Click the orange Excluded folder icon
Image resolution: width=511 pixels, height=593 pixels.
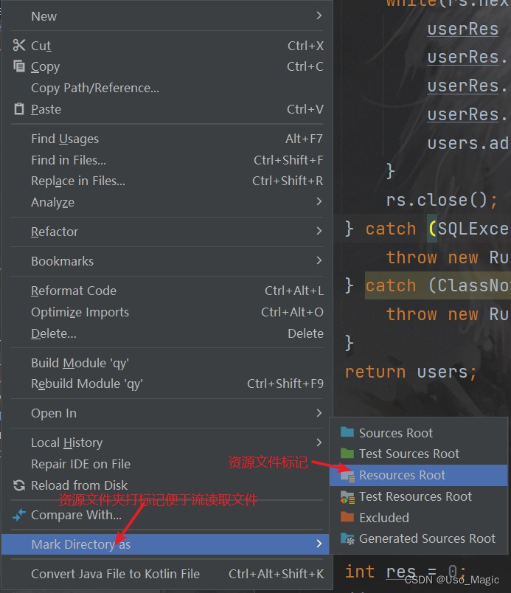(x=347, y=517)
